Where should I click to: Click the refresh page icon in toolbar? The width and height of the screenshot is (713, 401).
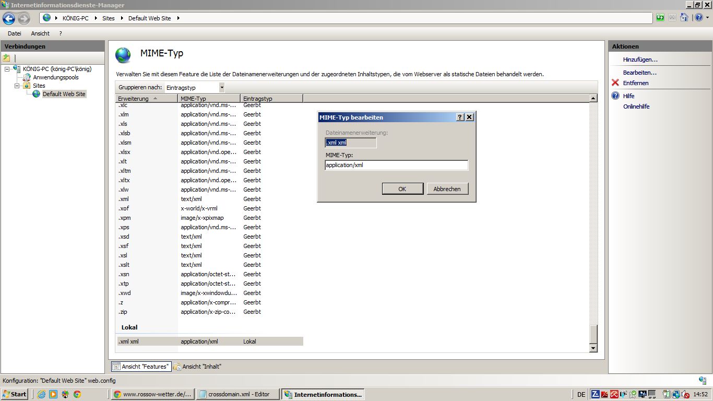661,18
